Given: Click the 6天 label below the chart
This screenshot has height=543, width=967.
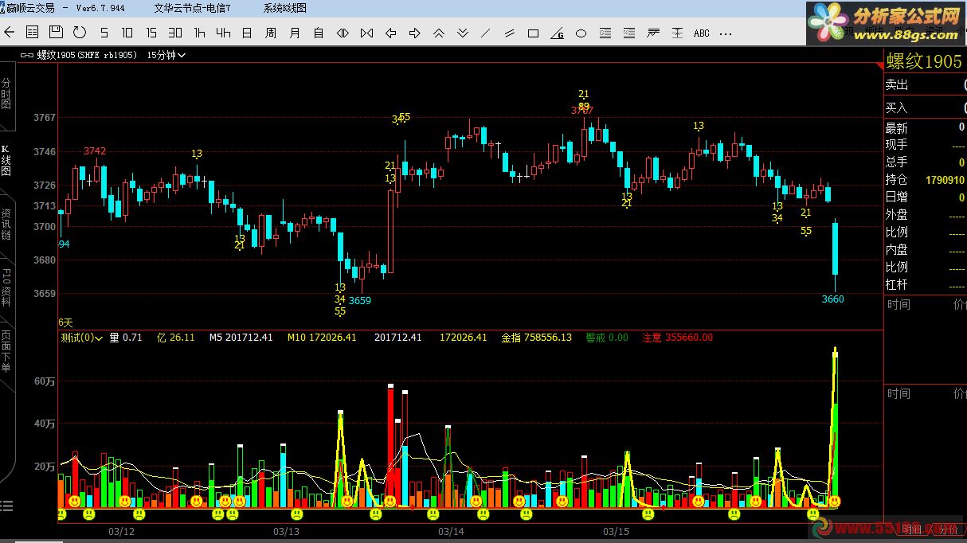Looking at the screenshot, I should [65, 322].
